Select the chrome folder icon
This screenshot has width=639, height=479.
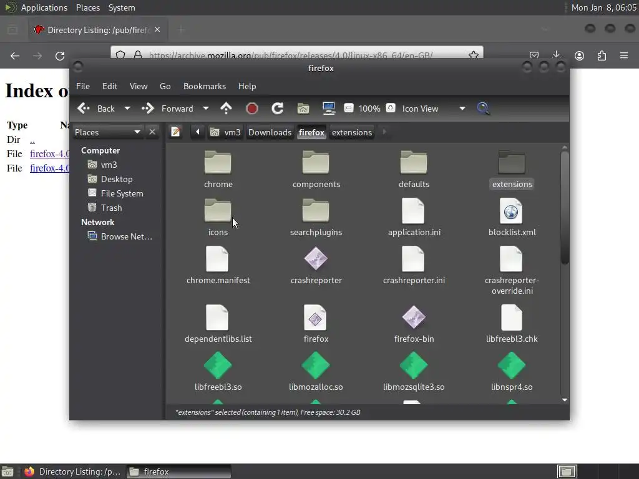[218, 162]
